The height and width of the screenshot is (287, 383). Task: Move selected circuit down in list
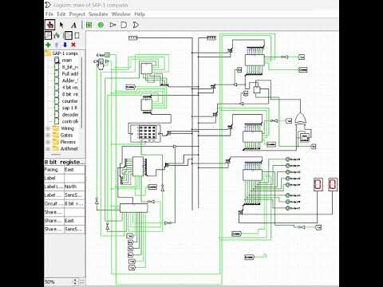pos(65,45)
